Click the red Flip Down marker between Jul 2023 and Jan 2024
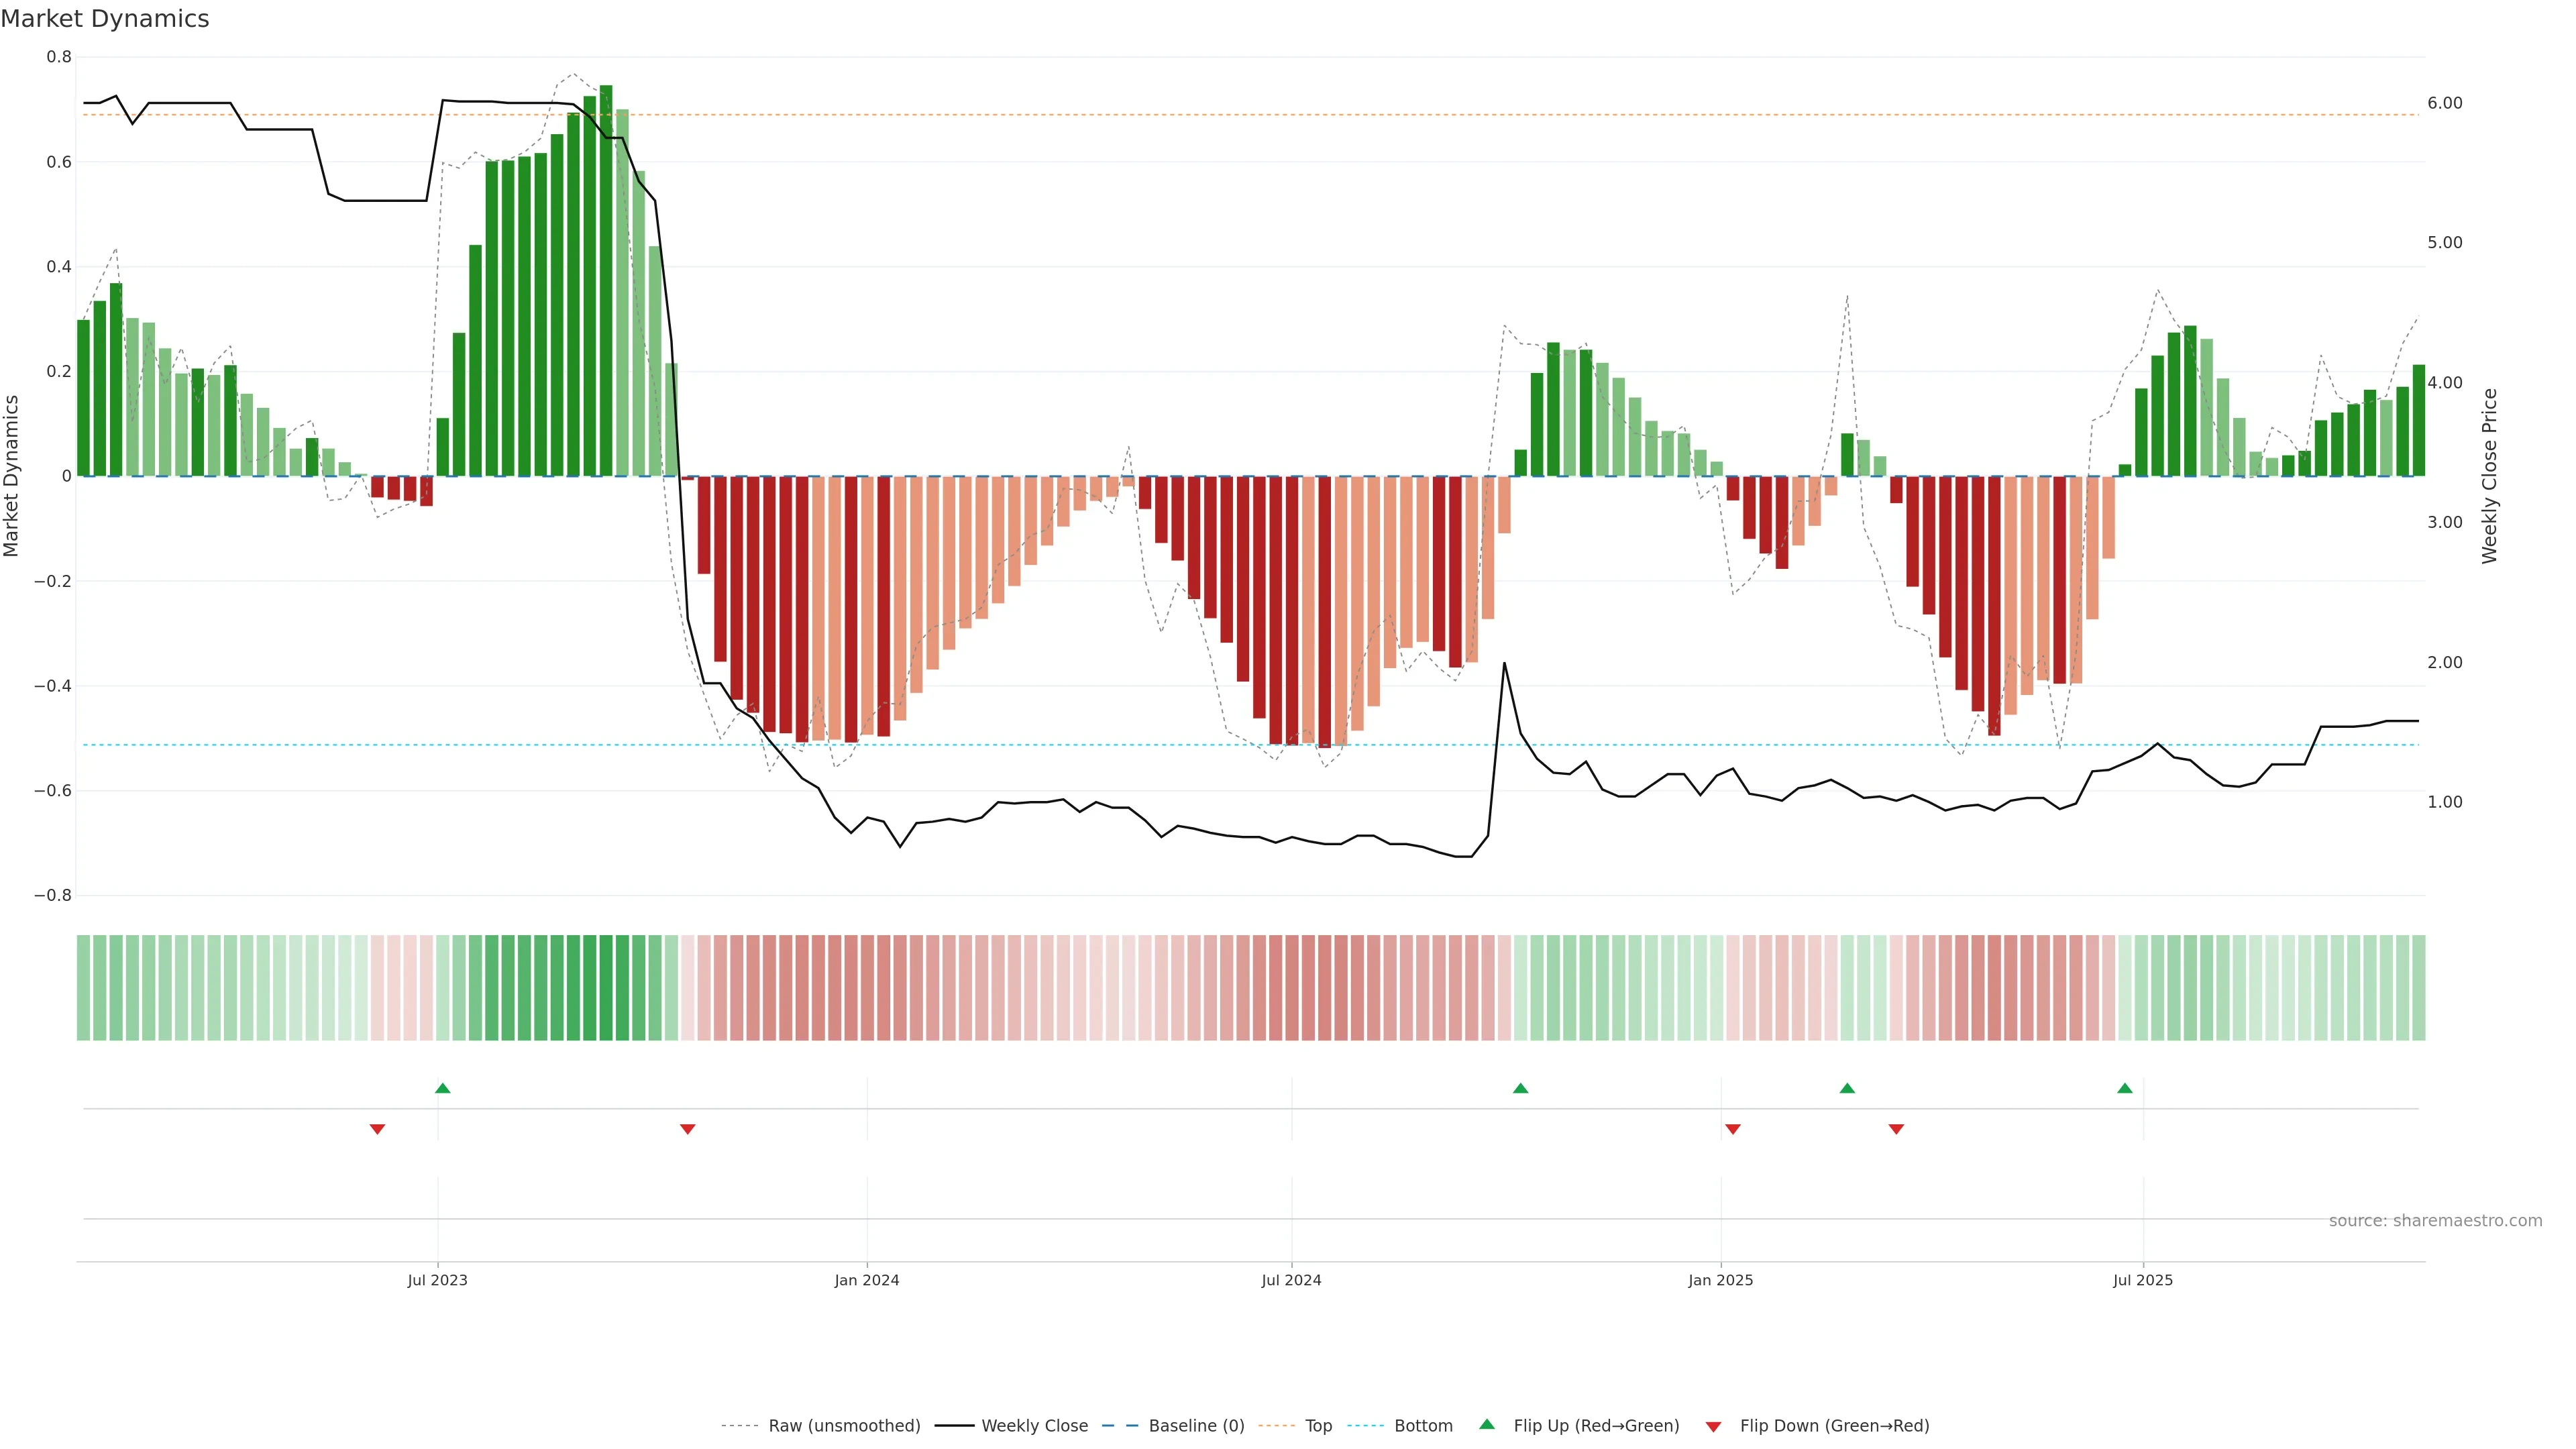 pyautogui.click(x=688, y=1129)
